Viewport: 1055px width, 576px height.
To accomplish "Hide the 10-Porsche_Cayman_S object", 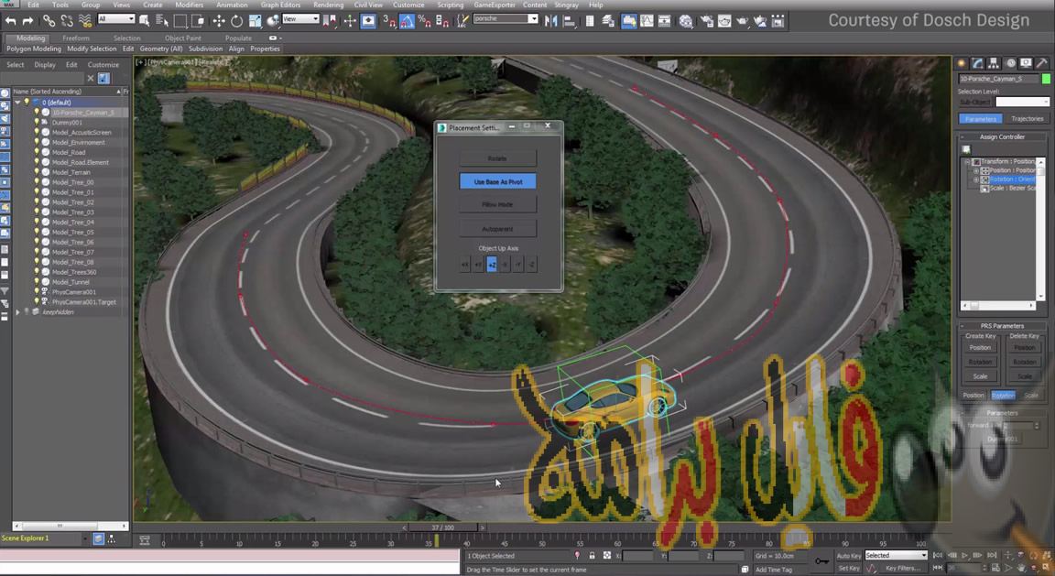I will click(37, 113).
